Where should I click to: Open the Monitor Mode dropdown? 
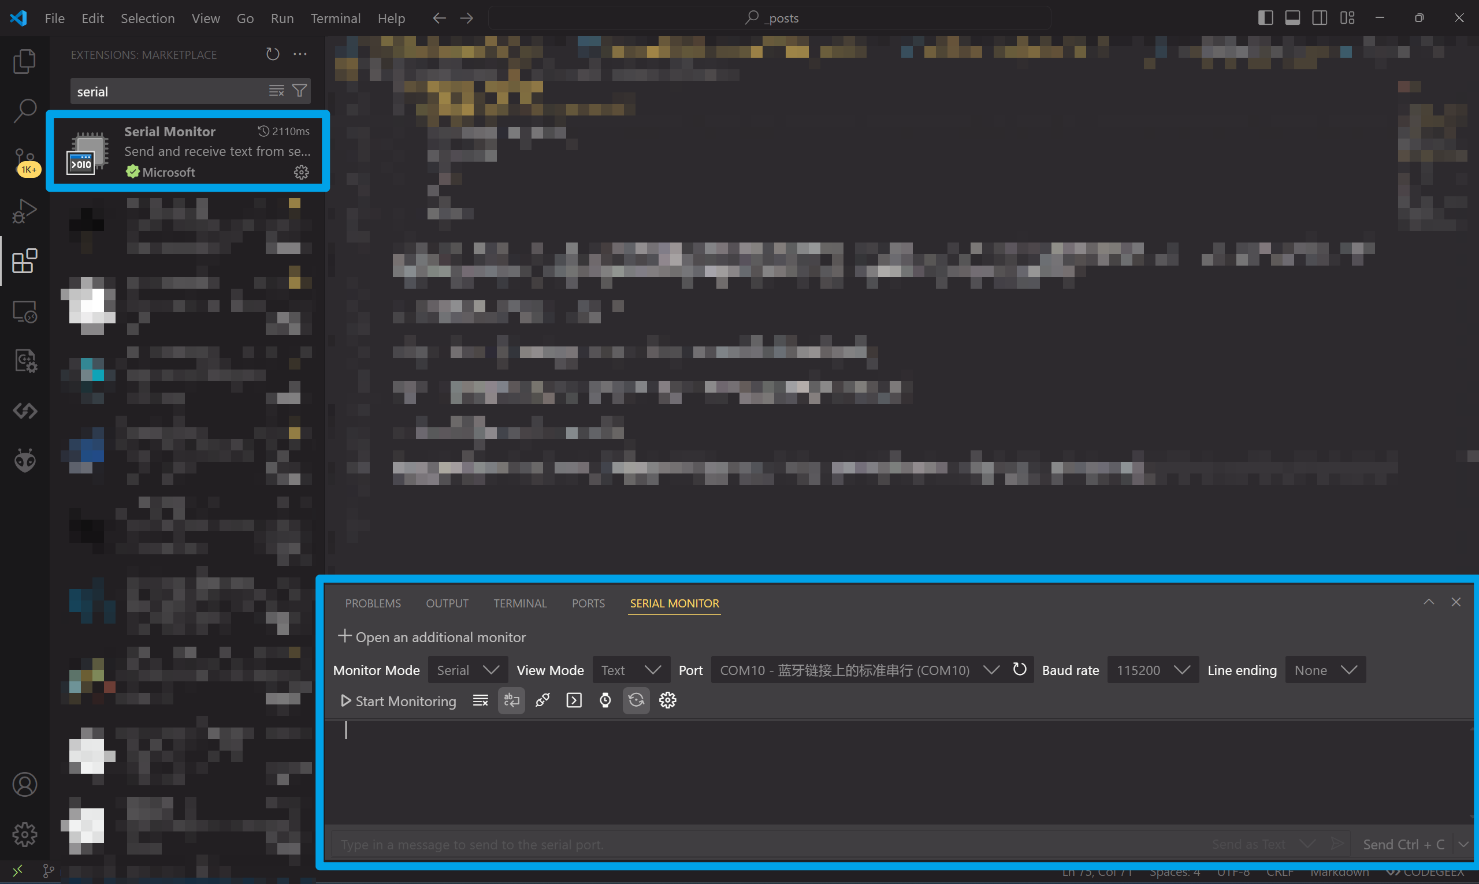[467, 670]
